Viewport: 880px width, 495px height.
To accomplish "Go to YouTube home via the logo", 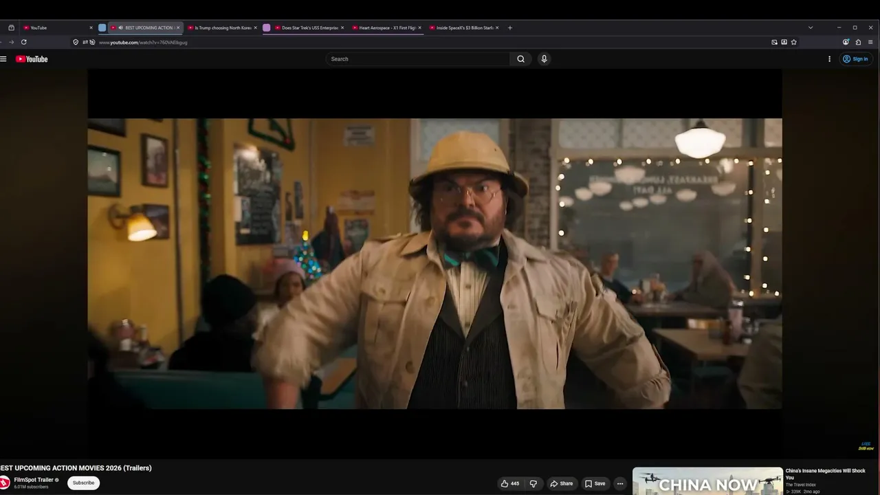I will (32, 59).
